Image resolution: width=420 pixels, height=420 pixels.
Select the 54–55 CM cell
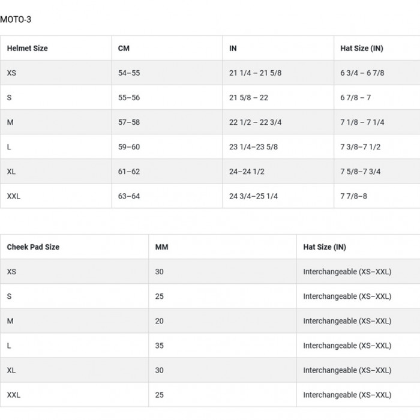coord(129,73)
